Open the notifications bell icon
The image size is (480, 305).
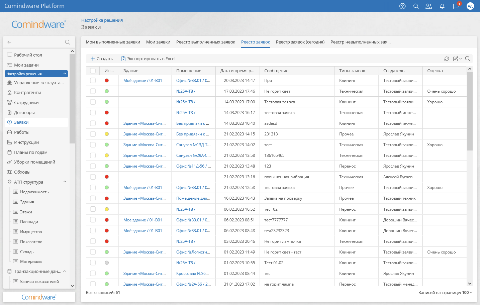(x=442, y=6)
